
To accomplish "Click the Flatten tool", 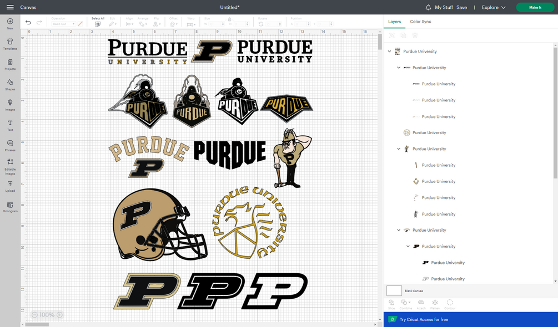I will pyautogui.click(x=435, y=304).
